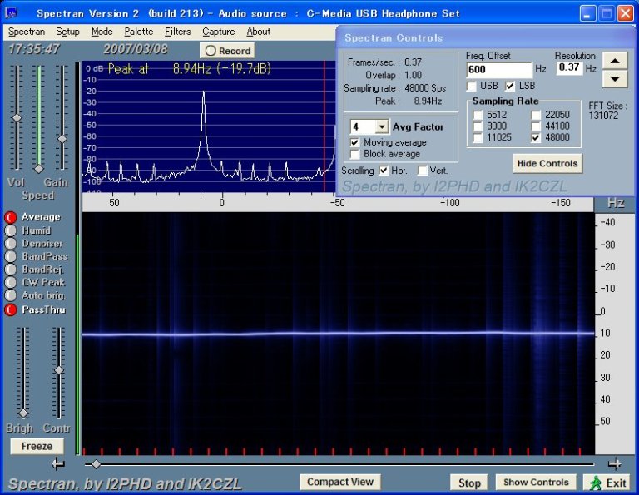The width and height of the screenshot is (639, 495).
Task: Select the 8000 sampling rate checkbox
Action: coord(478,126)
